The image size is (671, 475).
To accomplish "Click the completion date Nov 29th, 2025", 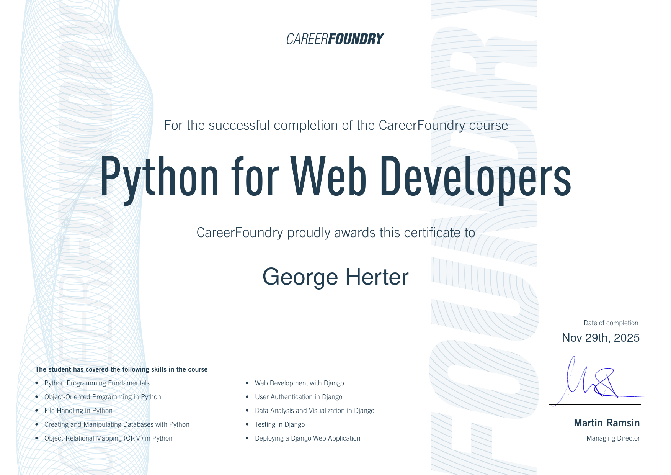I will point(600,337).
